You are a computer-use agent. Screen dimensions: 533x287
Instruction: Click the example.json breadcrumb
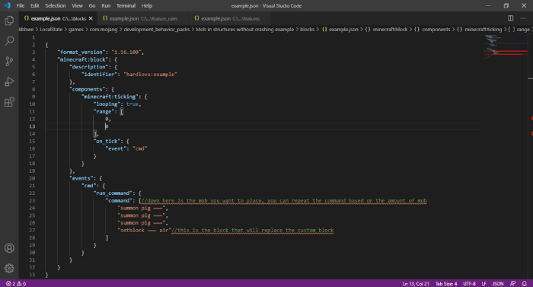point(340,29)
